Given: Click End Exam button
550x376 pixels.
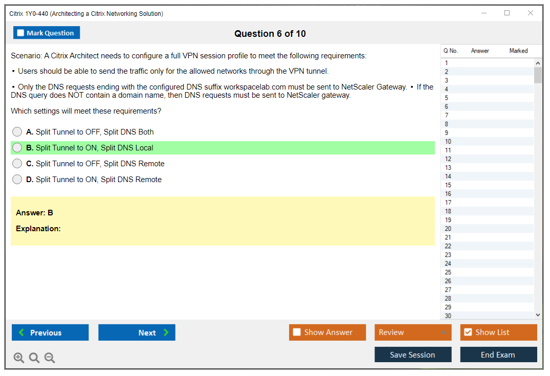Looking at the screenshot, I should 498,355.
